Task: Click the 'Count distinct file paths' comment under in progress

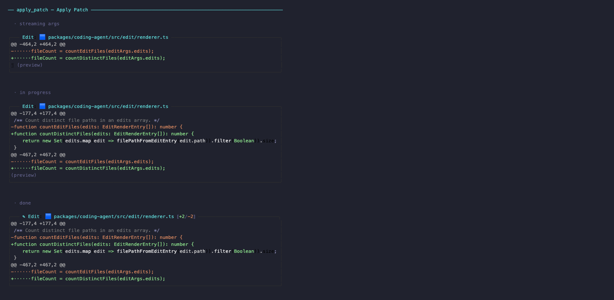Action: 87,120
